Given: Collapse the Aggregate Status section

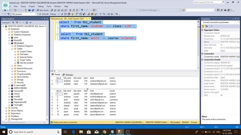Looking at the screenshot, I should click(x=202, y=30).
